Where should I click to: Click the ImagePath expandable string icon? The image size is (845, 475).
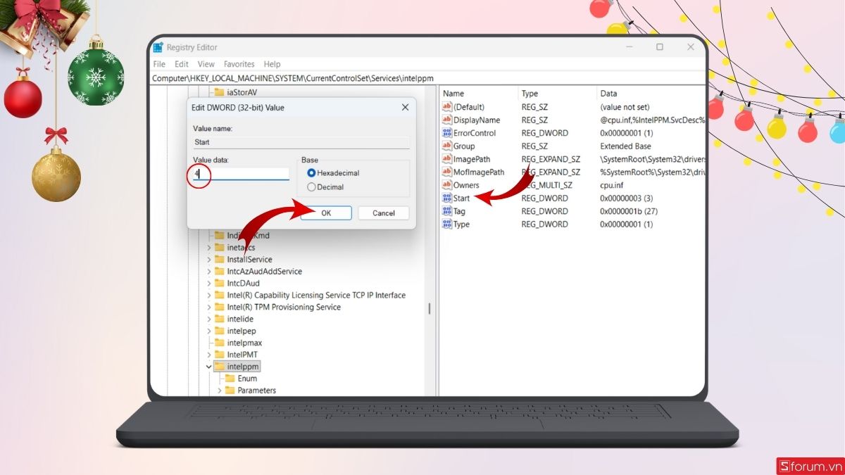click(x=447, y=159)
